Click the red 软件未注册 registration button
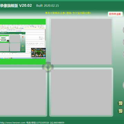The width and height of the screenshot is (124, 124). pyautogui.click(x=115, y=14)
